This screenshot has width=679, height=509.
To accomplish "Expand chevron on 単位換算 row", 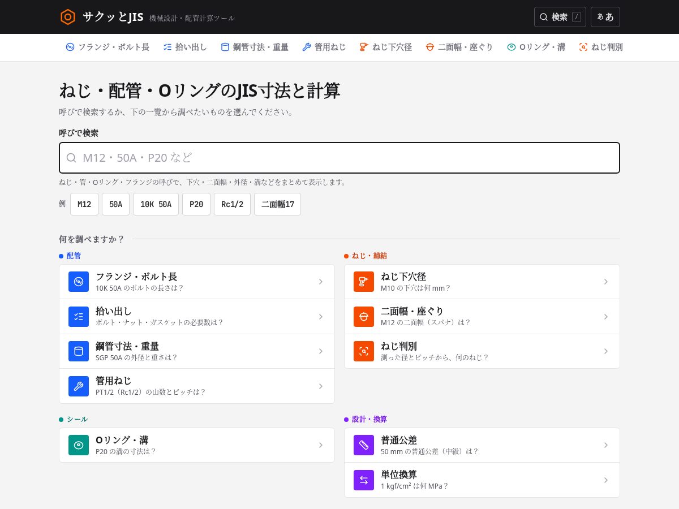I will [x=606, y=480].
